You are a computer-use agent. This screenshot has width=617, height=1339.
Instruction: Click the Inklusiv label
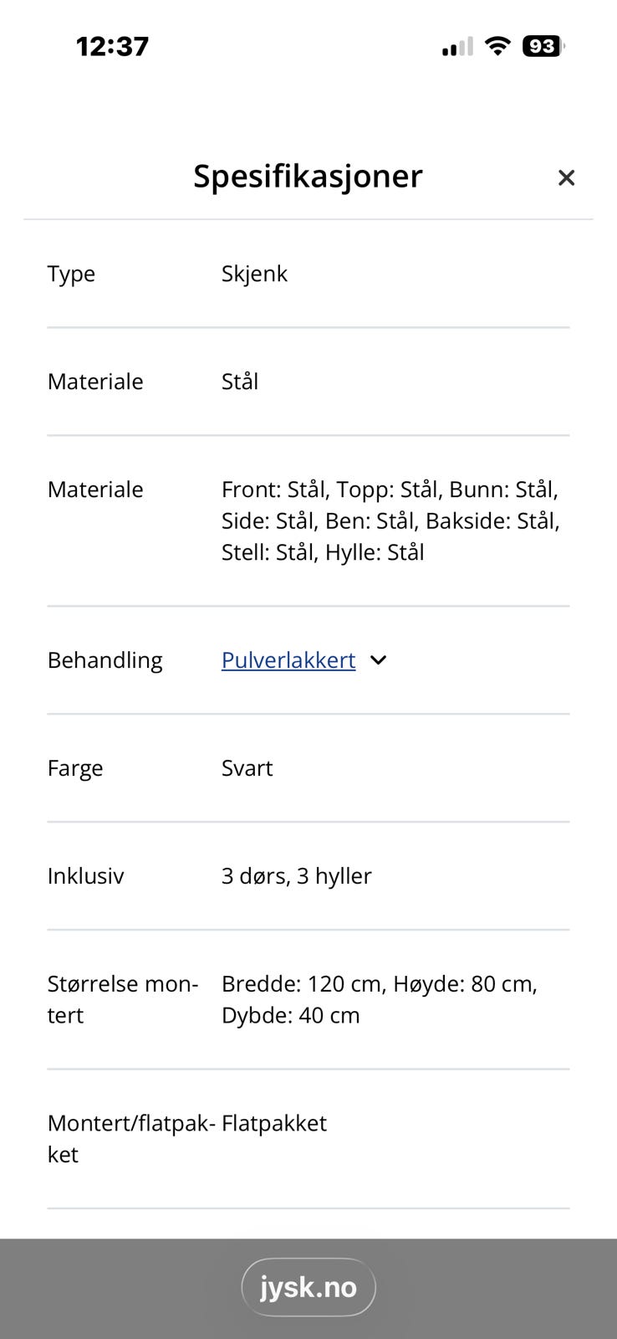(x=85, y=876)
